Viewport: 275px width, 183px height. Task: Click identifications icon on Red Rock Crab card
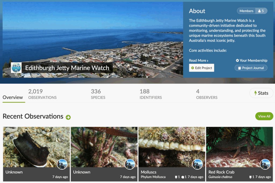(x=251, y=177)
